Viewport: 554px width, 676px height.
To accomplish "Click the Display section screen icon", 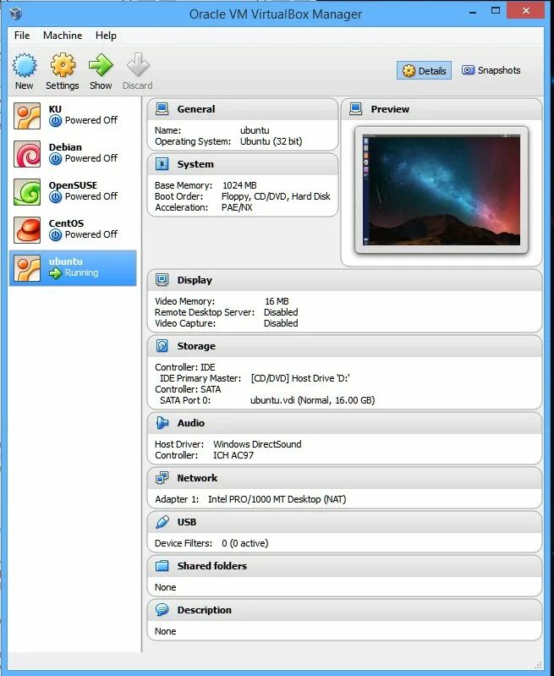I will pos(162,280).
